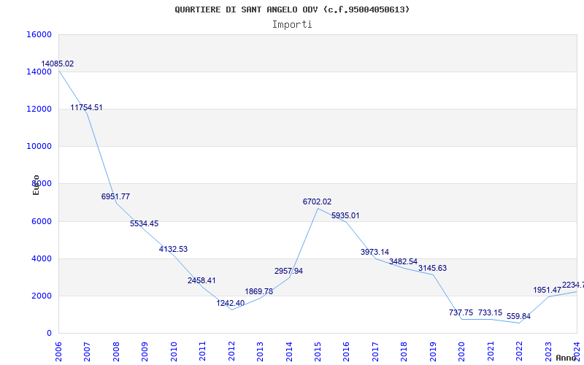
Task: Select the 5935.01 data label
Action: pyautogui.click(x=345, y=215)
